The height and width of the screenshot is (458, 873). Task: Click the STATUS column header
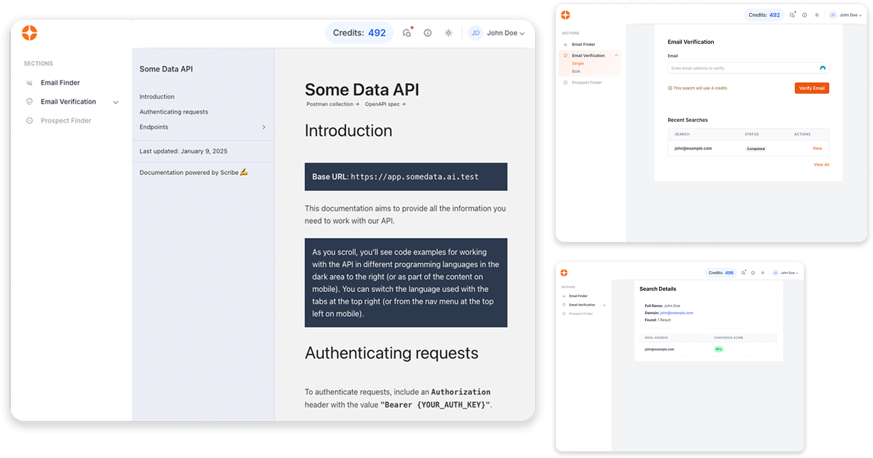[752, 134]
